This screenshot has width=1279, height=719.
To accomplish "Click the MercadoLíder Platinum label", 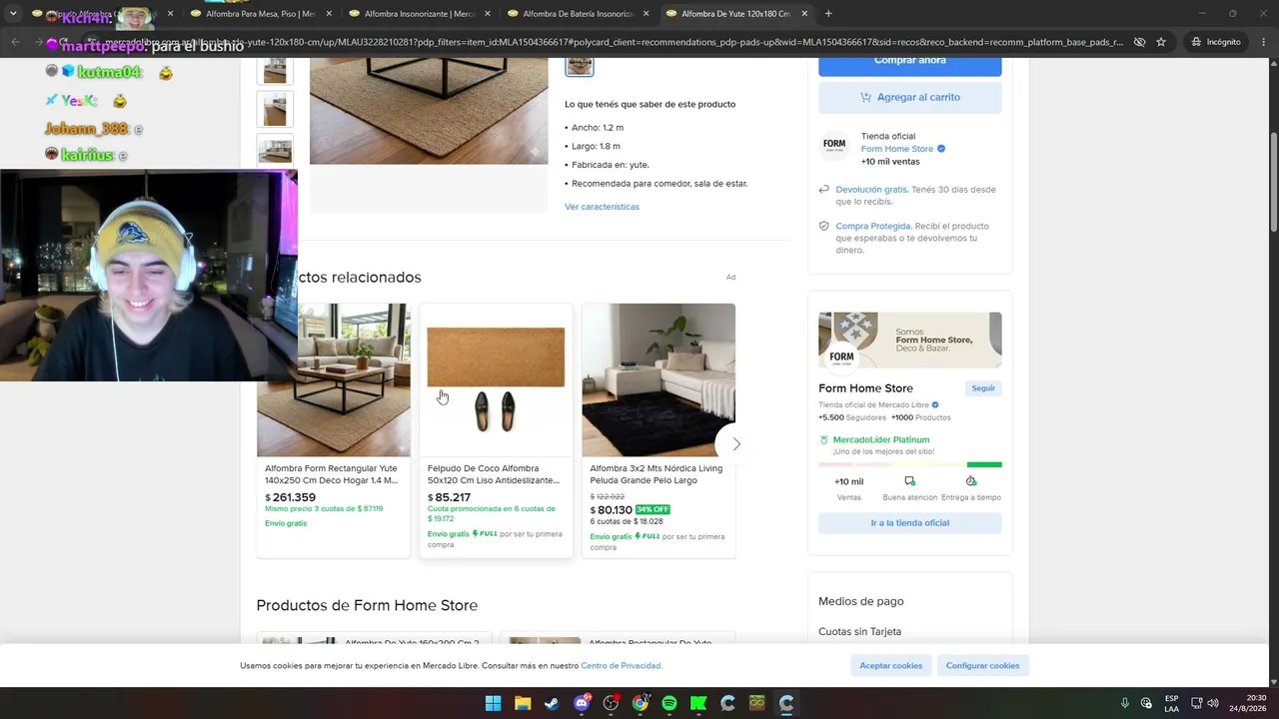I will click(x=881, y=440).
